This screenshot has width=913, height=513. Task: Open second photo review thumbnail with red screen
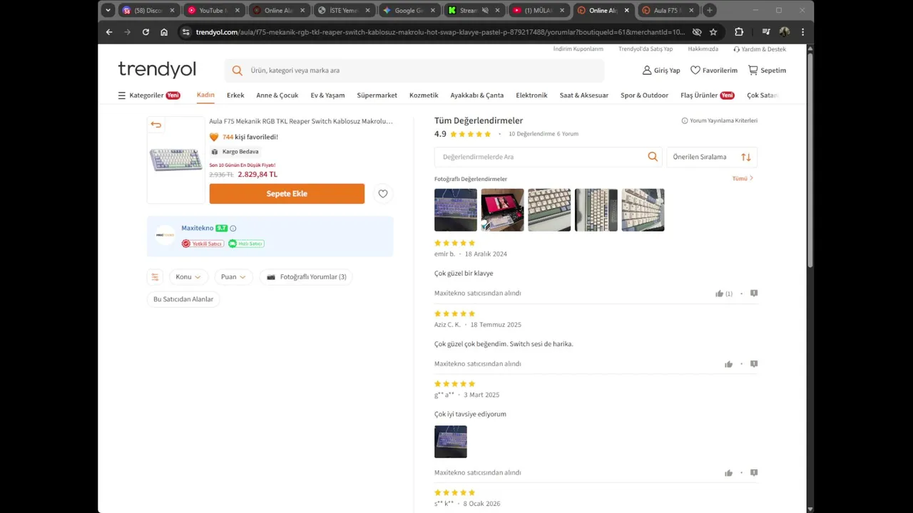(502, 210)
